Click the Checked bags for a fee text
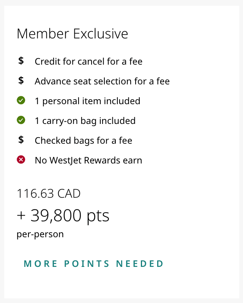Viewport: 243px width, 303px height. tap(84, 140)
